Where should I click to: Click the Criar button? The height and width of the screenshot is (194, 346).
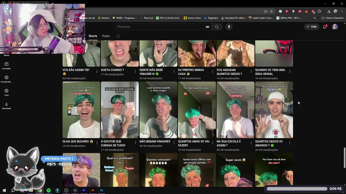(311, 27)
